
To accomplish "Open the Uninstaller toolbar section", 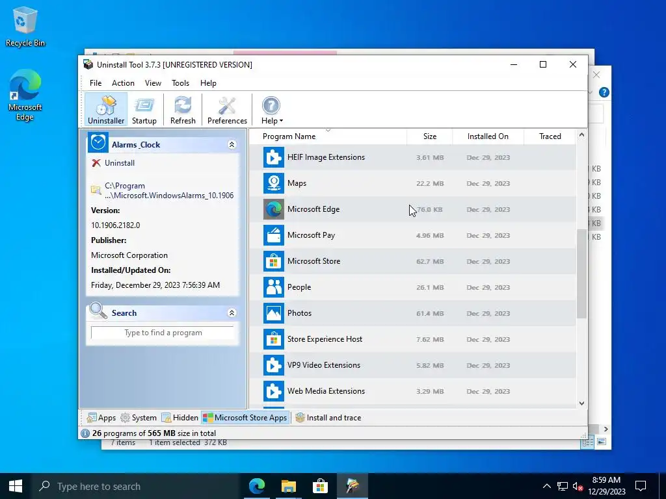I will coord(106,110).
